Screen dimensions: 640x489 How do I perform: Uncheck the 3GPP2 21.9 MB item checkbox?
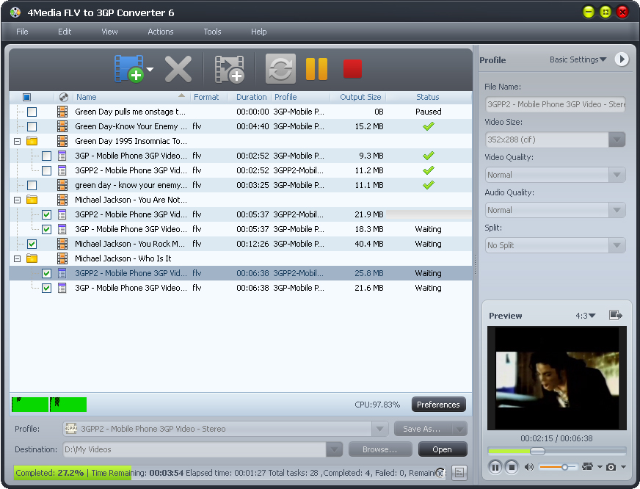coord(46,214)
